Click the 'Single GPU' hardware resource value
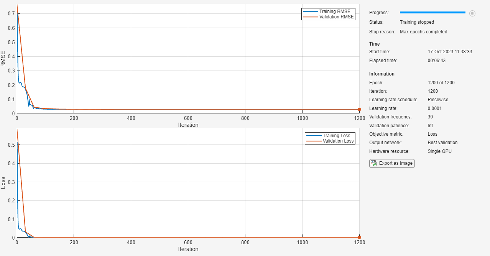 (439, 151)
